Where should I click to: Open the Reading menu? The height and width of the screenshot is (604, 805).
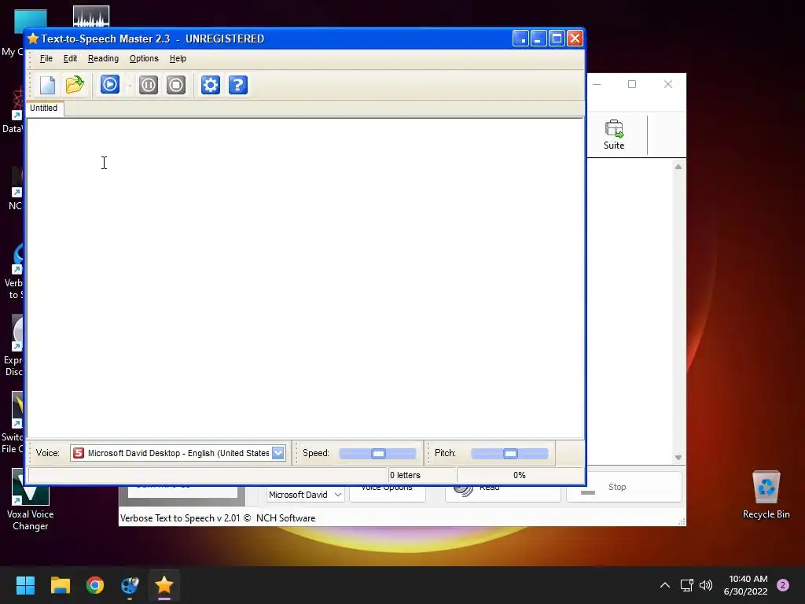click(103, 58)
